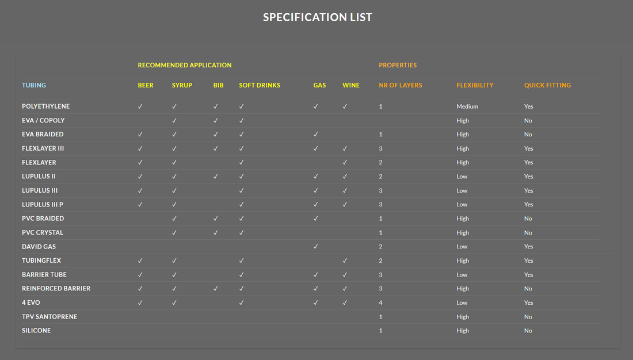Click the Gas checkmark in David Gas row
Screen dimensions: 633x360
coord(316,247)
